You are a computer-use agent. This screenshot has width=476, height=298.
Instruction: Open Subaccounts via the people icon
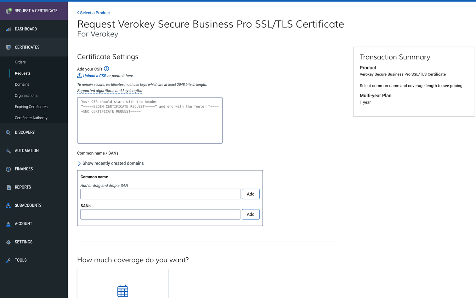(x=8, y=205)
